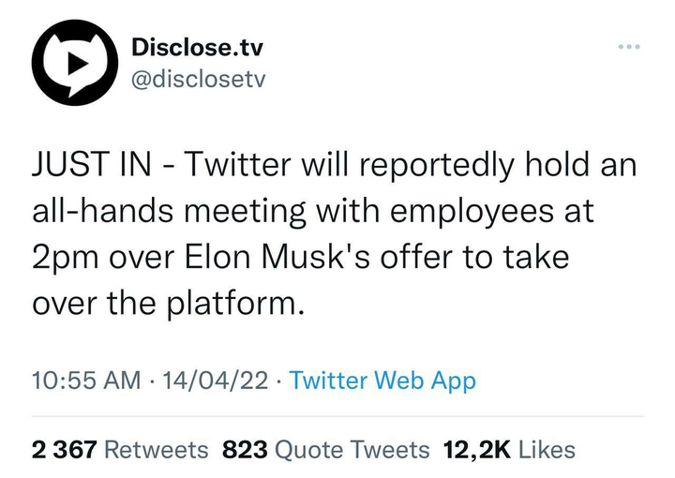Open the Disclose.tv profile avatar
Viewport: 675px width, 478px height.
click(75, 63)
